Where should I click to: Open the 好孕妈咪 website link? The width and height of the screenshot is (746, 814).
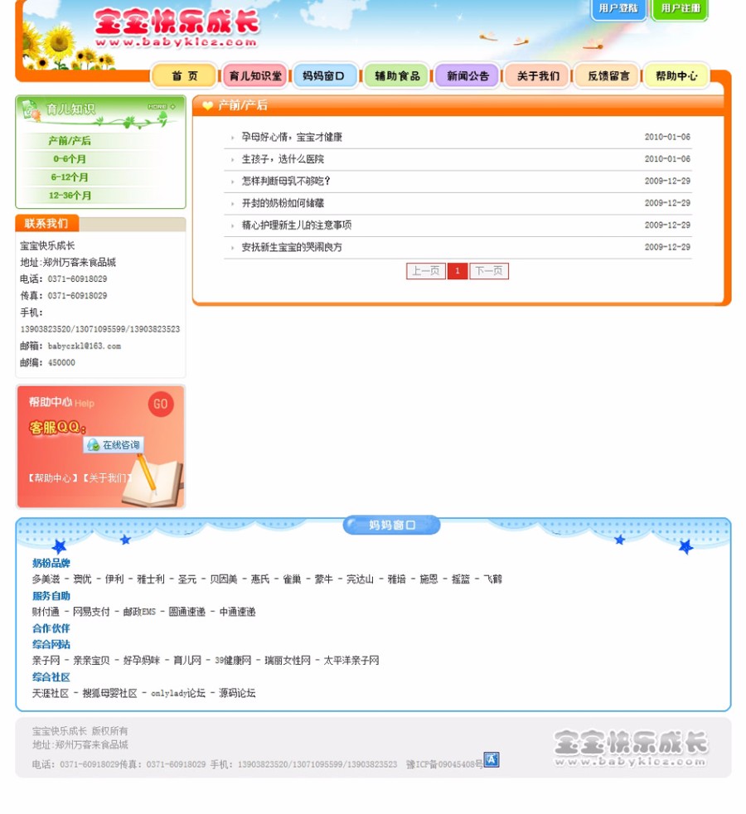coord(141,661)
